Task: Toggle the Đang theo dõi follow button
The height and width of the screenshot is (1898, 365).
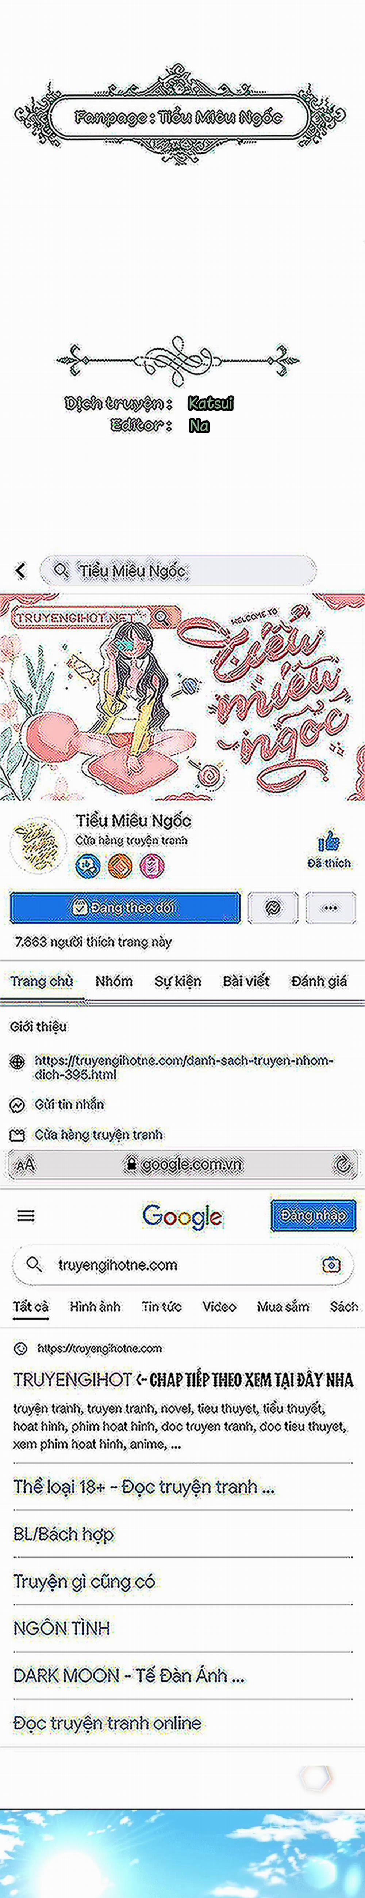Action: coord(125,909)
